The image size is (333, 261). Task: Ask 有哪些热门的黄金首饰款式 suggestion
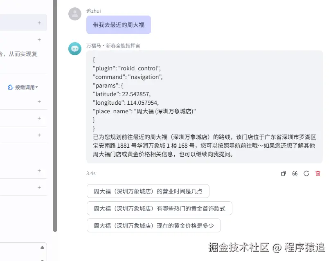pyautogui.click(x=160, y=208)
